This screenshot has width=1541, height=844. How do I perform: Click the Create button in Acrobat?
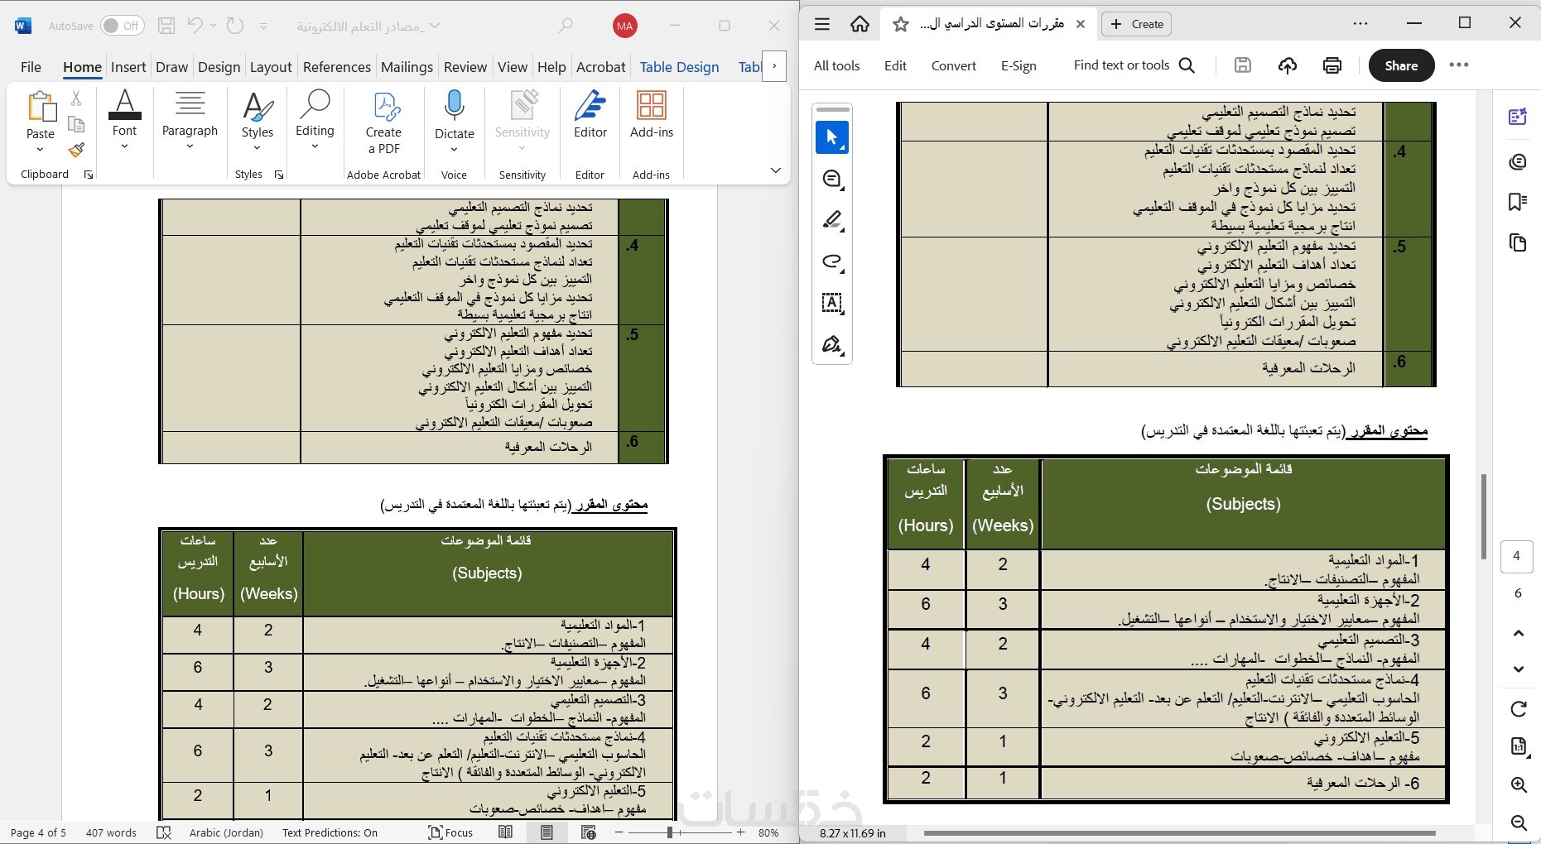(1136, 24)
